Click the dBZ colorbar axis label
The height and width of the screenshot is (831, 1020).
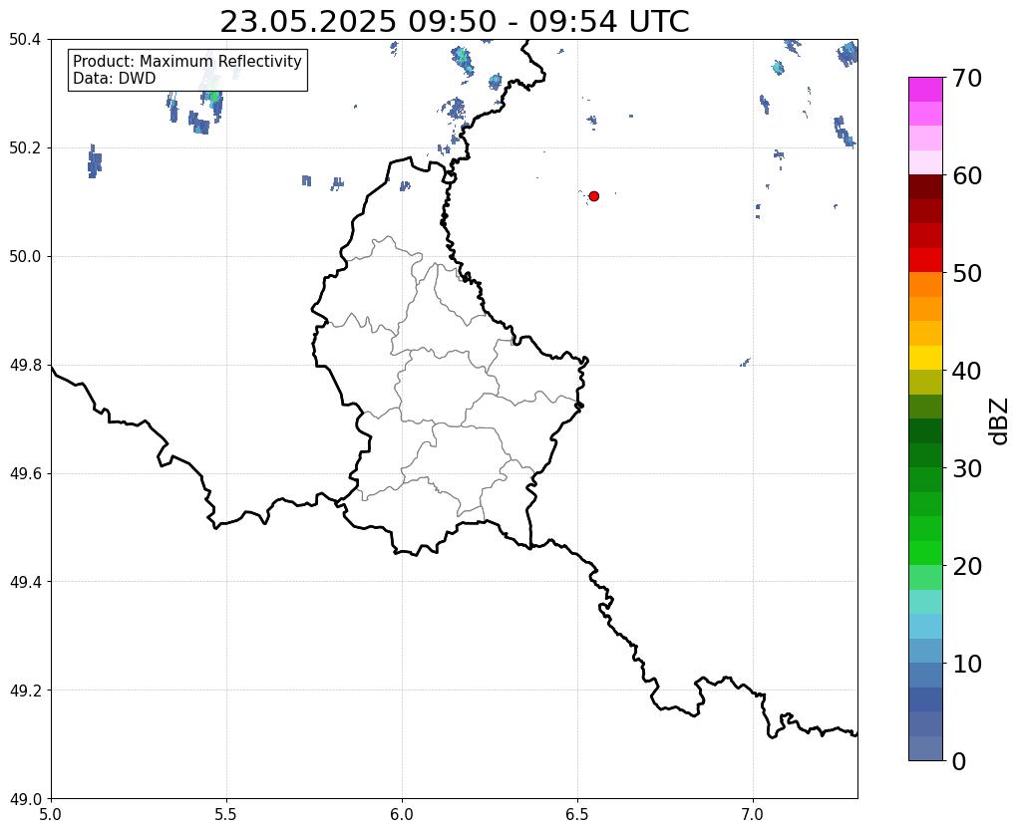point(1000,420)
